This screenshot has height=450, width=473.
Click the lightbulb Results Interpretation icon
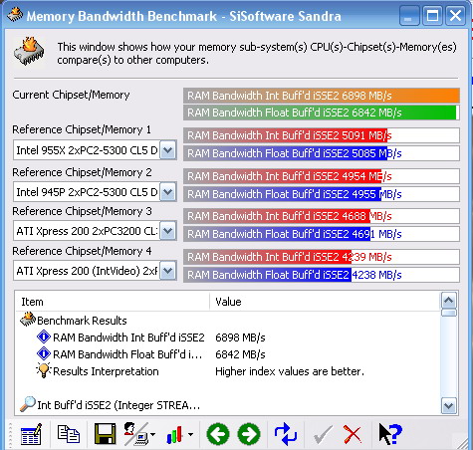coord(44,370)
